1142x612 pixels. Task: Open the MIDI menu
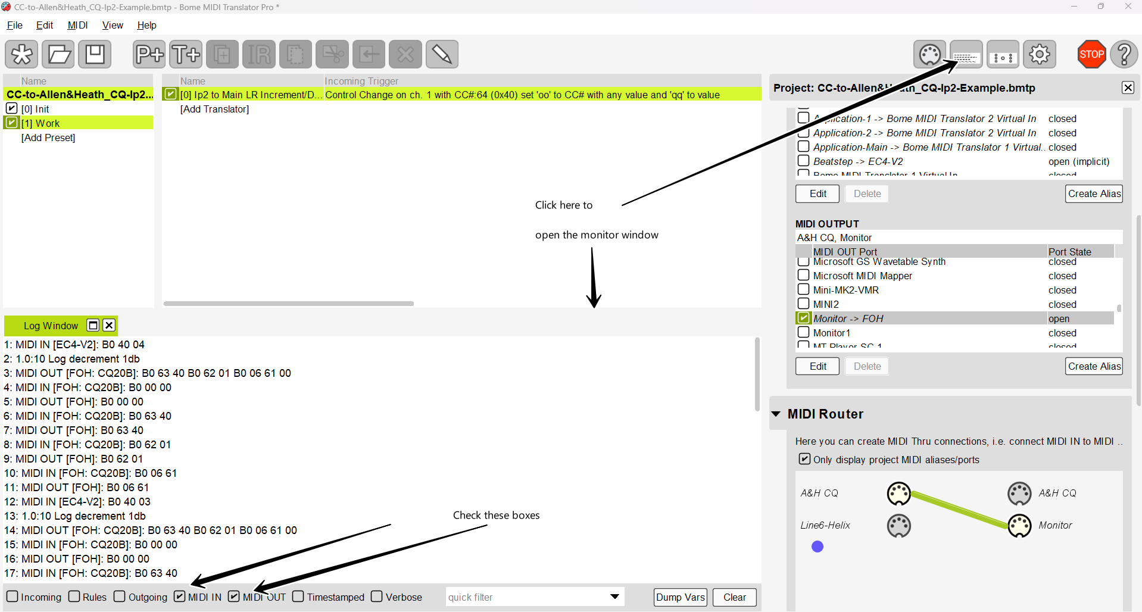pyautogui.click(x=77, y=25)
